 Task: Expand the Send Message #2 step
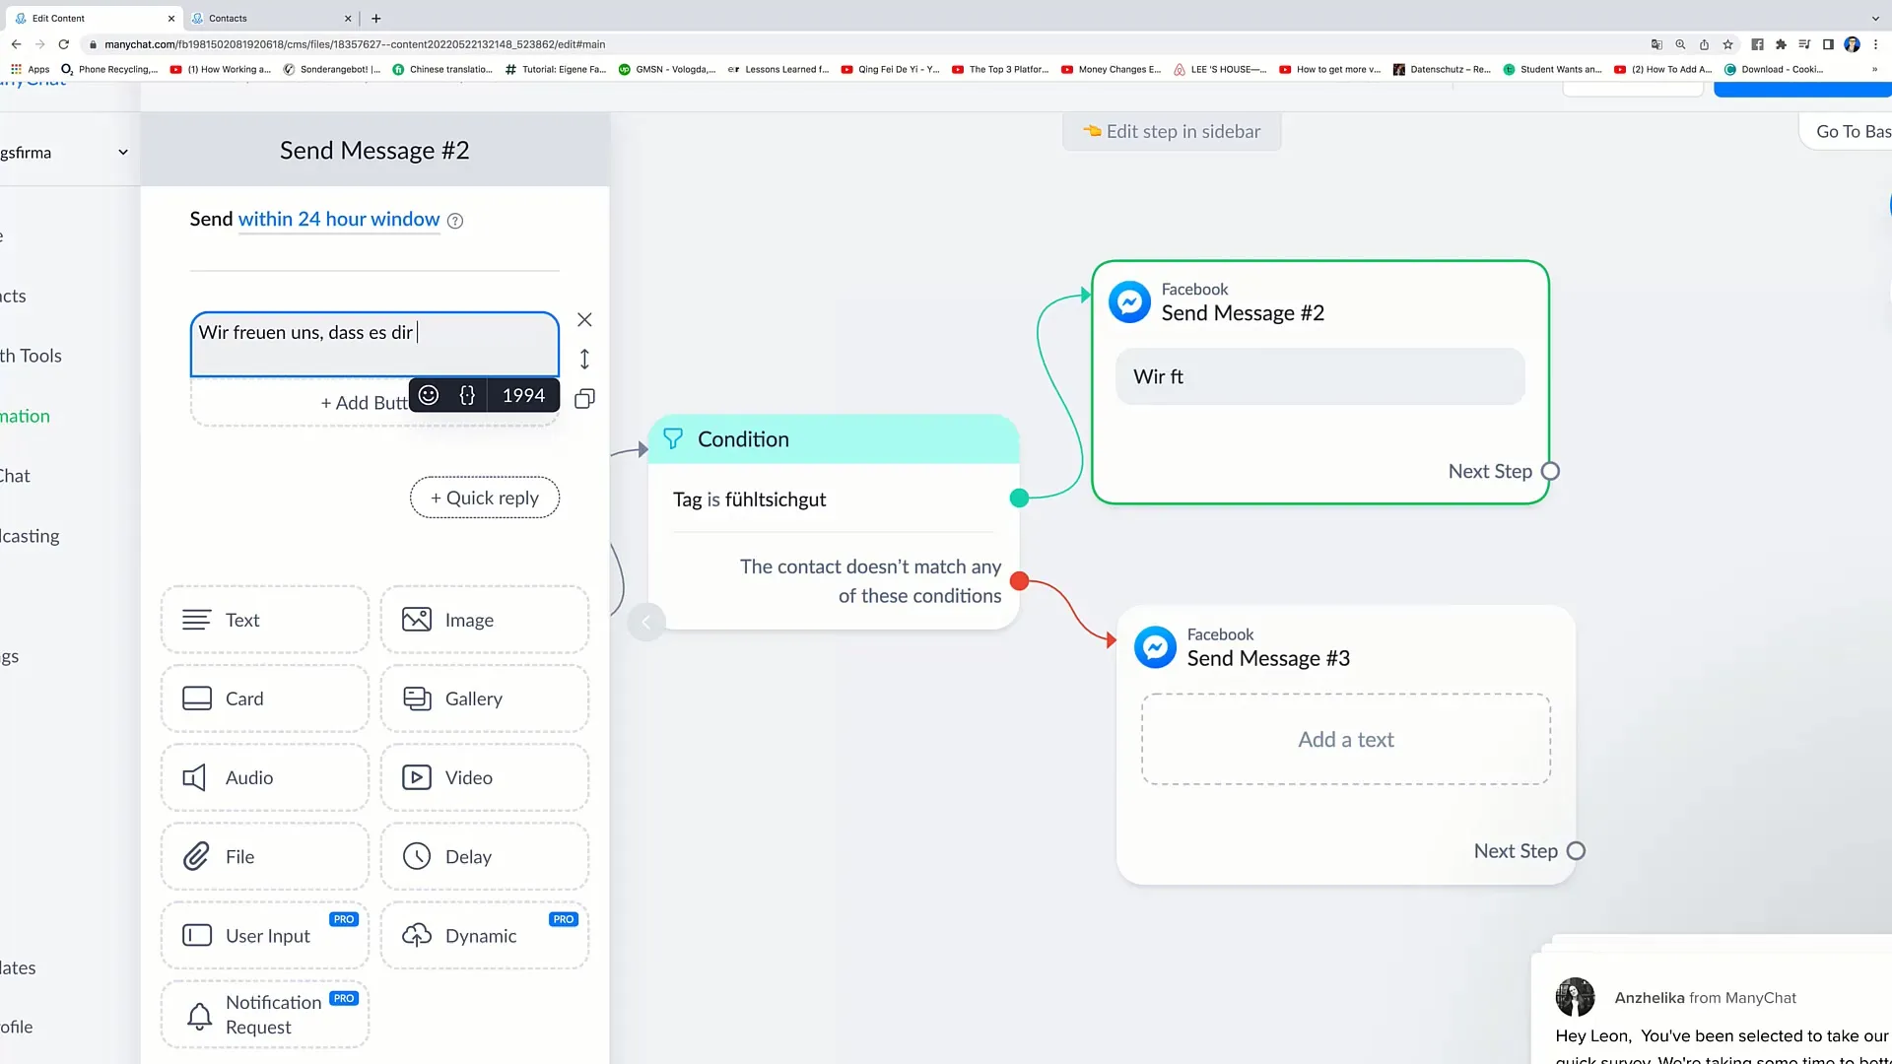(x=1241, y=311)
